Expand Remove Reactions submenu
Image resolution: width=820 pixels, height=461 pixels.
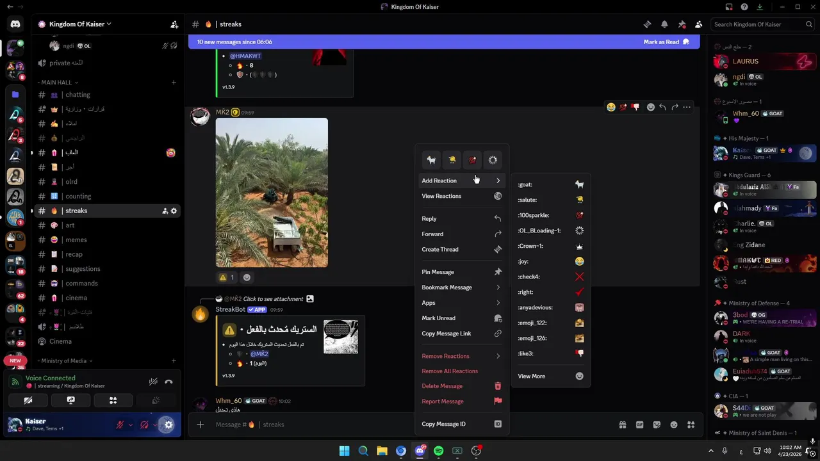(461, 356)
